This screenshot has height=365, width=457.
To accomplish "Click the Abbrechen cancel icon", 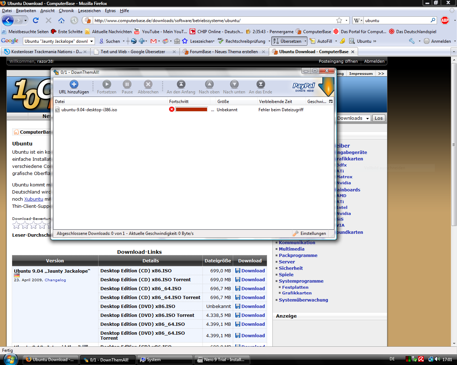I will coord(148,84).
